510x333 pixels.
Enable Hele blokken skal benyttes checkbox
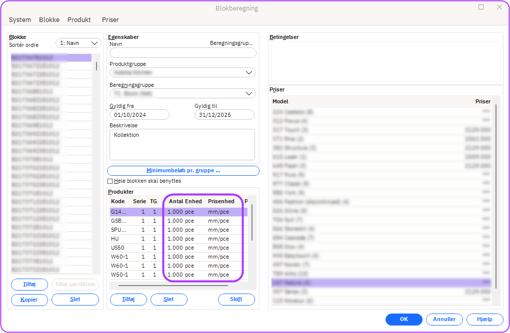110,181
